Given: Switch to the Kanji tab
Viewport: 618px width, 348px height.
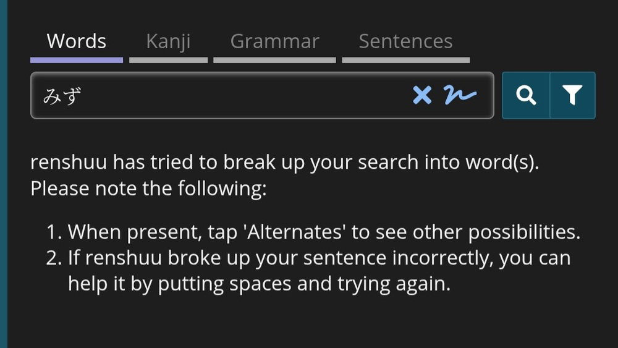Looking at the screenshot, I should (168, 41).
